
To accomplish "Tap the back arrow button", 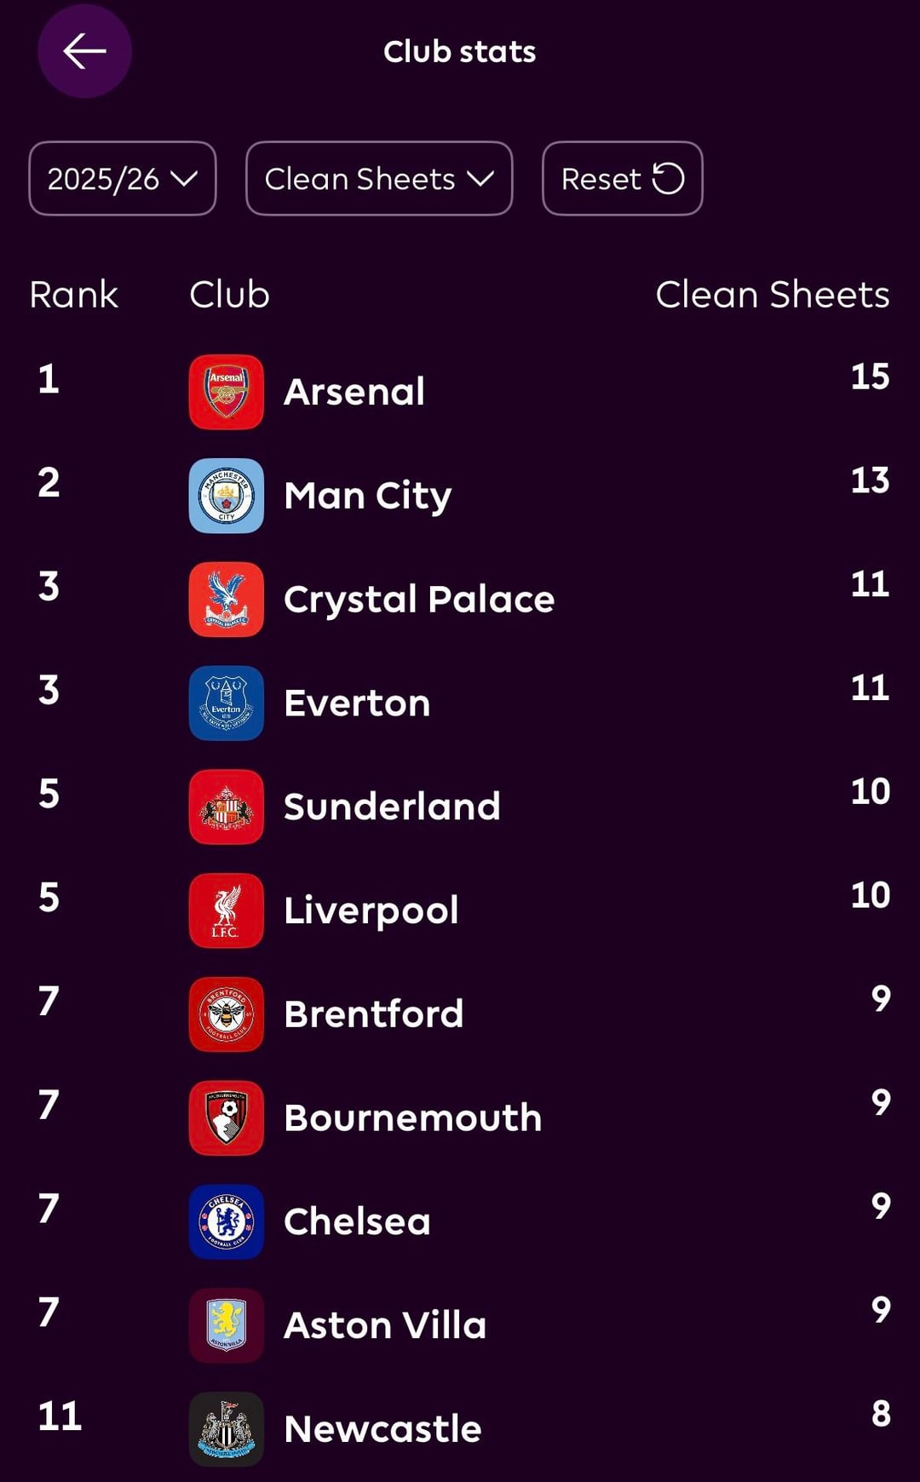I will (x=84, y=51).
